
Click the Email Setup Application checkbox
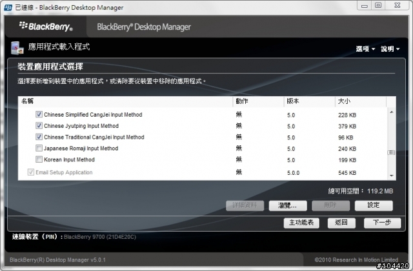pyautogui.click(x=31, y=172)
